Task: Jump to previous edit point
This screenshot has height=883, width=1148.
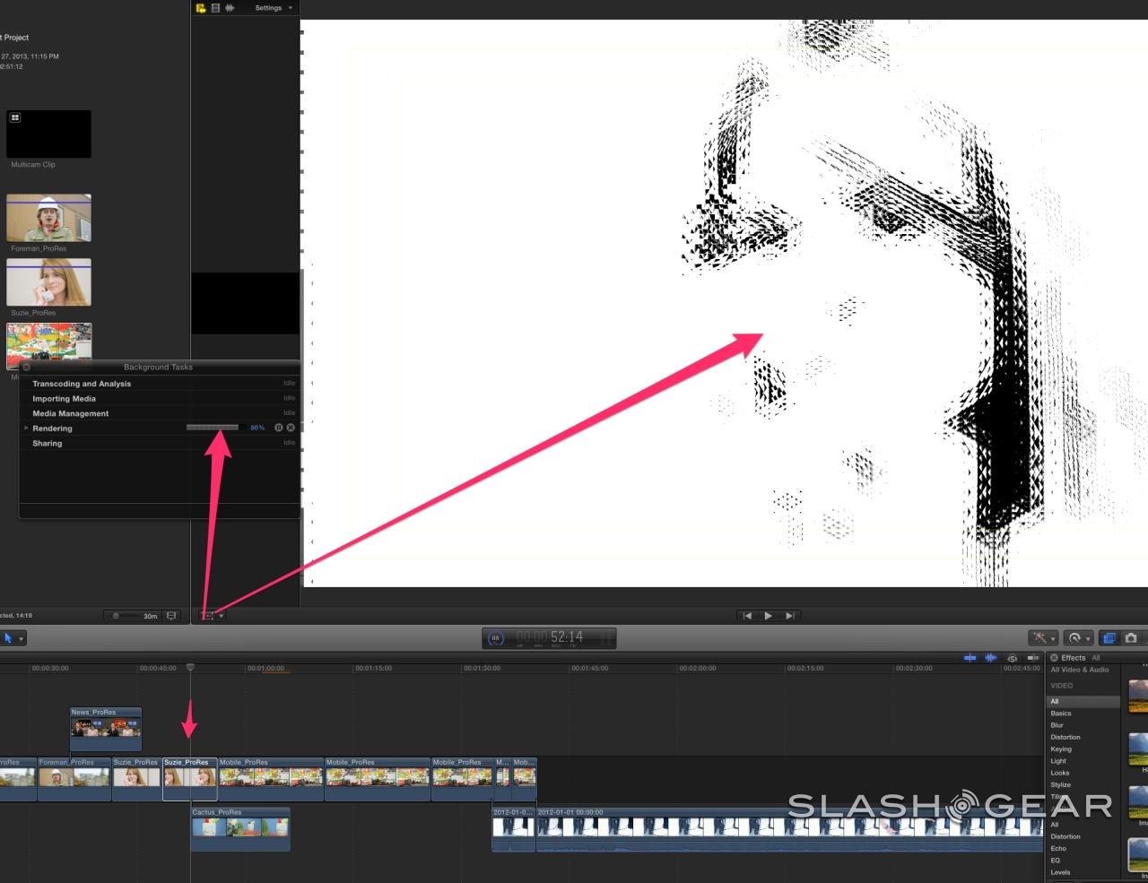Action: point(747,616)
